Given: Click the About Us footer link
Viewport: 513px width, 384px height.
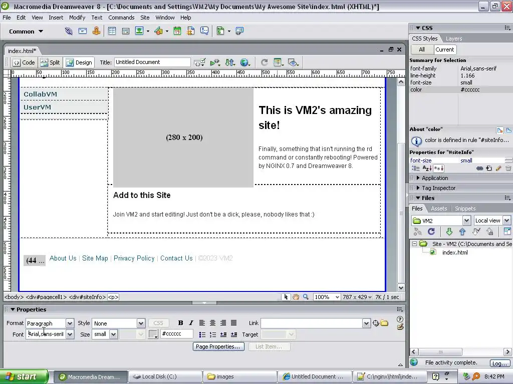Looking at the screenshot, I should 63,258.
